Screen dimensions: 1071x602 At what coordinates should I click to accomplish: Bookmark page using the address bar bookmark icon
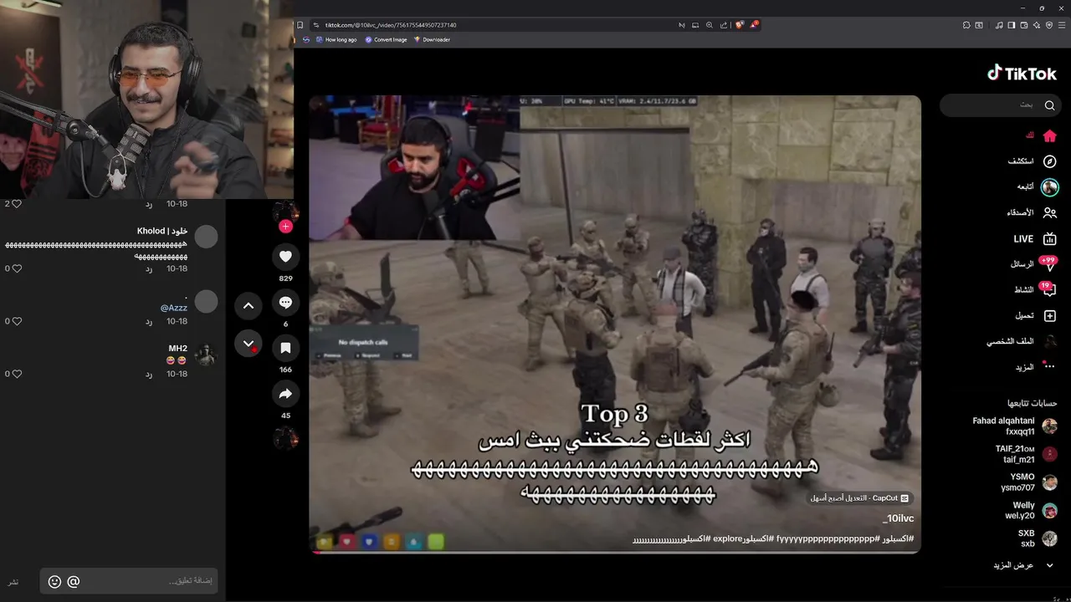(300, 25)
